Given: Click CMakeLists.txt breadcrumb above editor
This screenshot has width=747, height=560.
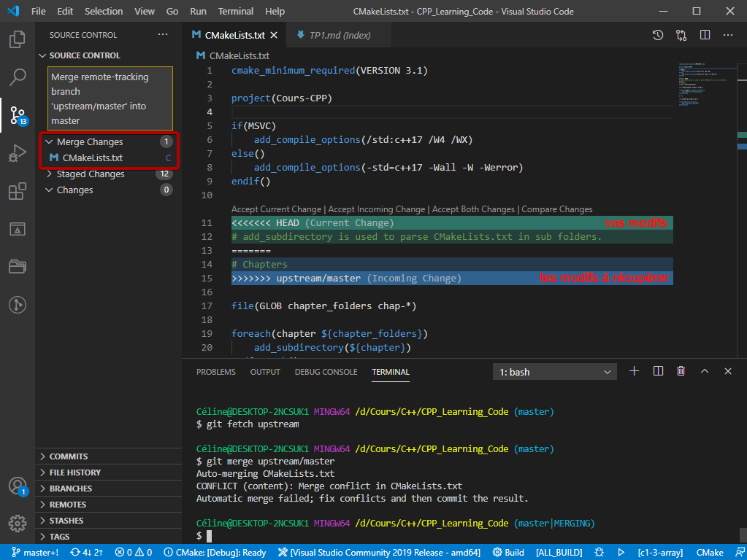Looking at the screenshot, I should pyautogui.click(x=233, y=55).
